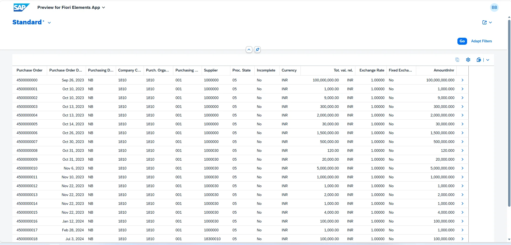Click the Purchase Order column header
Viewport: 511px width, 245px height.
click(29, 70)
